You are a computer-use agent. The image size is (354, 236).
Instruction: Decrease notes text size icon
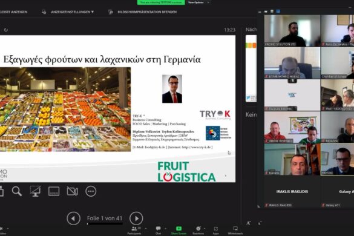[x=260, y=223]
